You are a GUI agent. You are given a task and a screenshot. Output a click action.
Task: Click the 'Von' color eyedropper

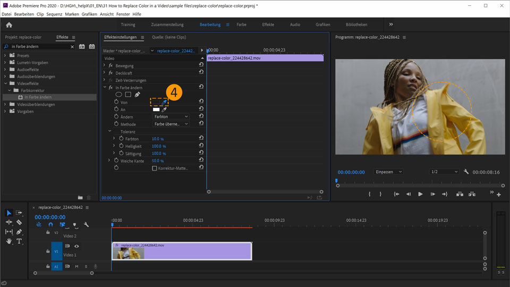[164, 102]
